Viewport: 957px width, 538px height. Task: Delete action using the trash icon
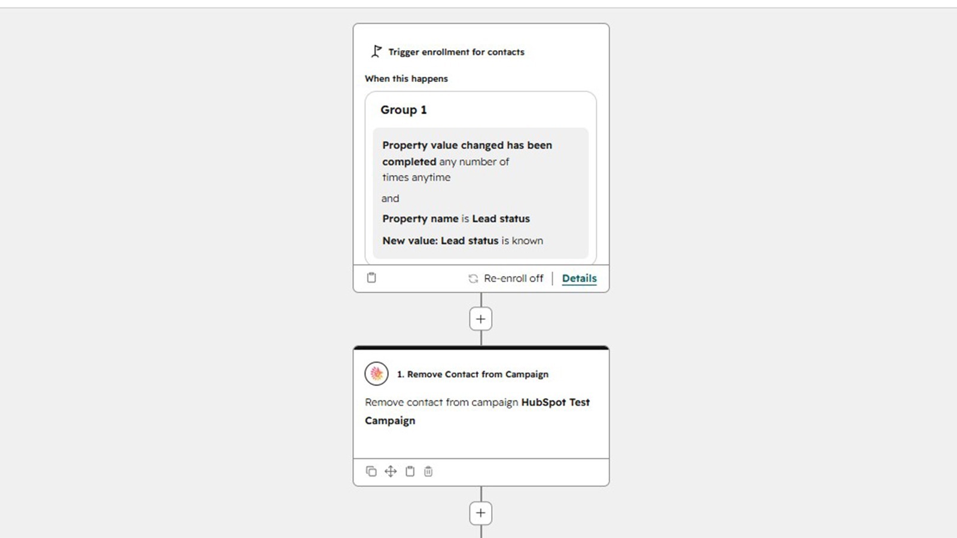click(428, 471)
